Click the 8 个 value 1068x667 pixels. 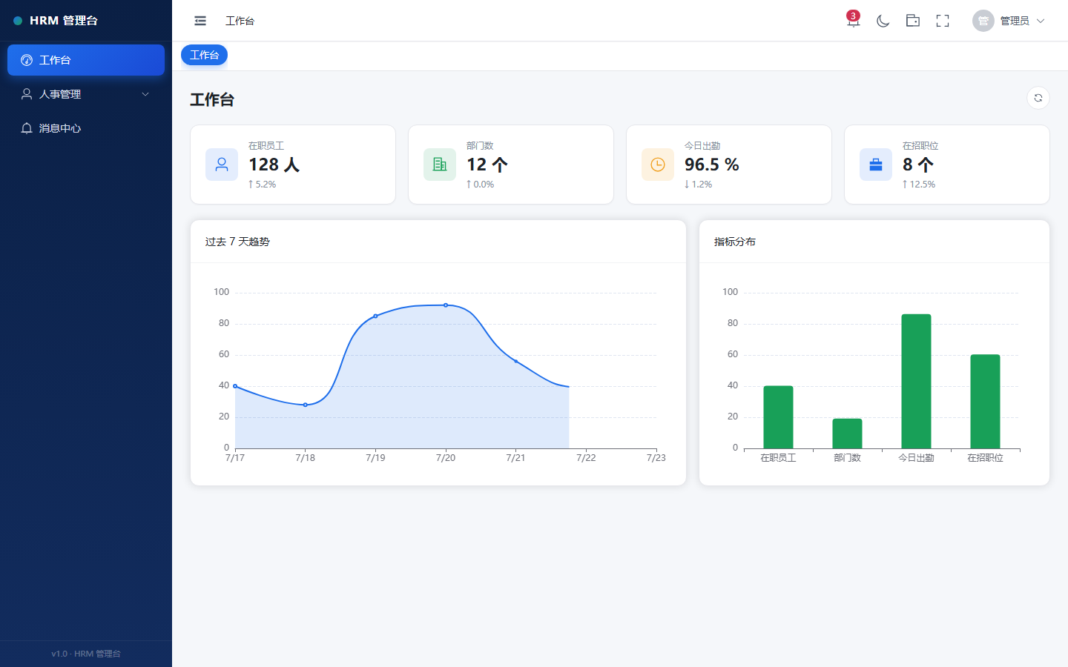click(918, 165)
